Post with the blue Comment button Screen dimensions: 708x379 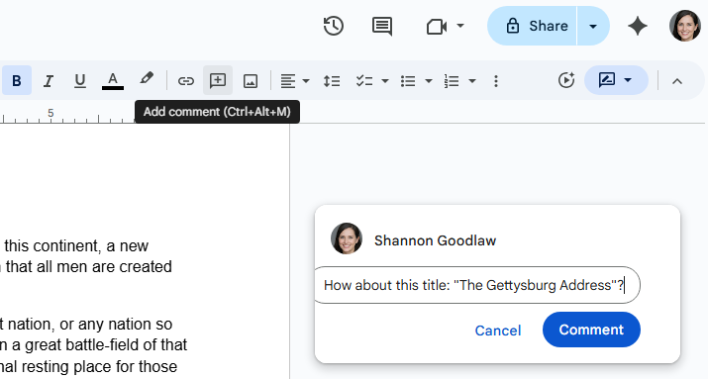(591, 330)
